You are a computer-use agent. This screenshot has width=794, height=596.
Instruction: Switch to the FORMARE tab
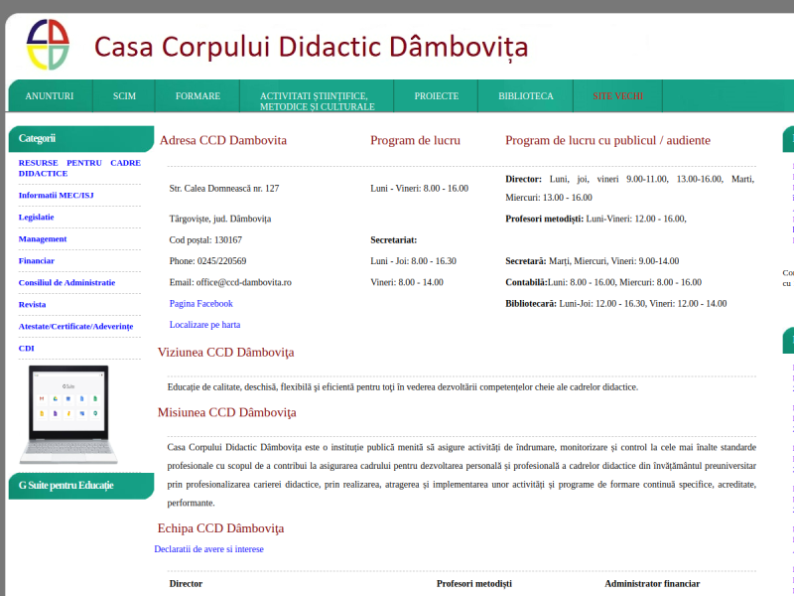(198, 95)
